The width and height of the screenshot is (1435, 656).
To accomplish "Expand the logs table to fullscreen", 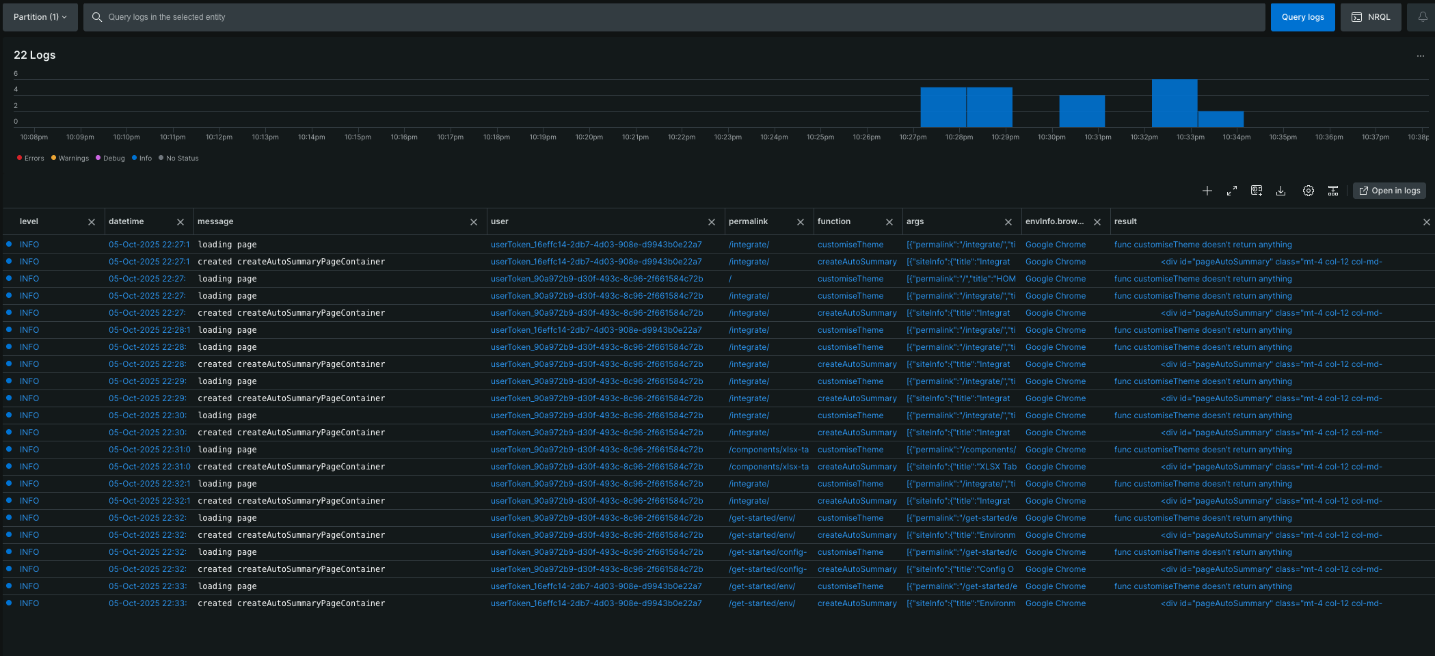I will click(1231, 191).
